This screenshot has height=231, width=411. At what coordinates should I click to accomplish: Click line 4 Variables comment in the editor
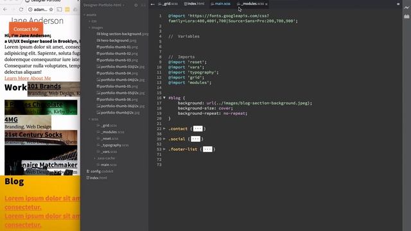click(x=184, y=37)
